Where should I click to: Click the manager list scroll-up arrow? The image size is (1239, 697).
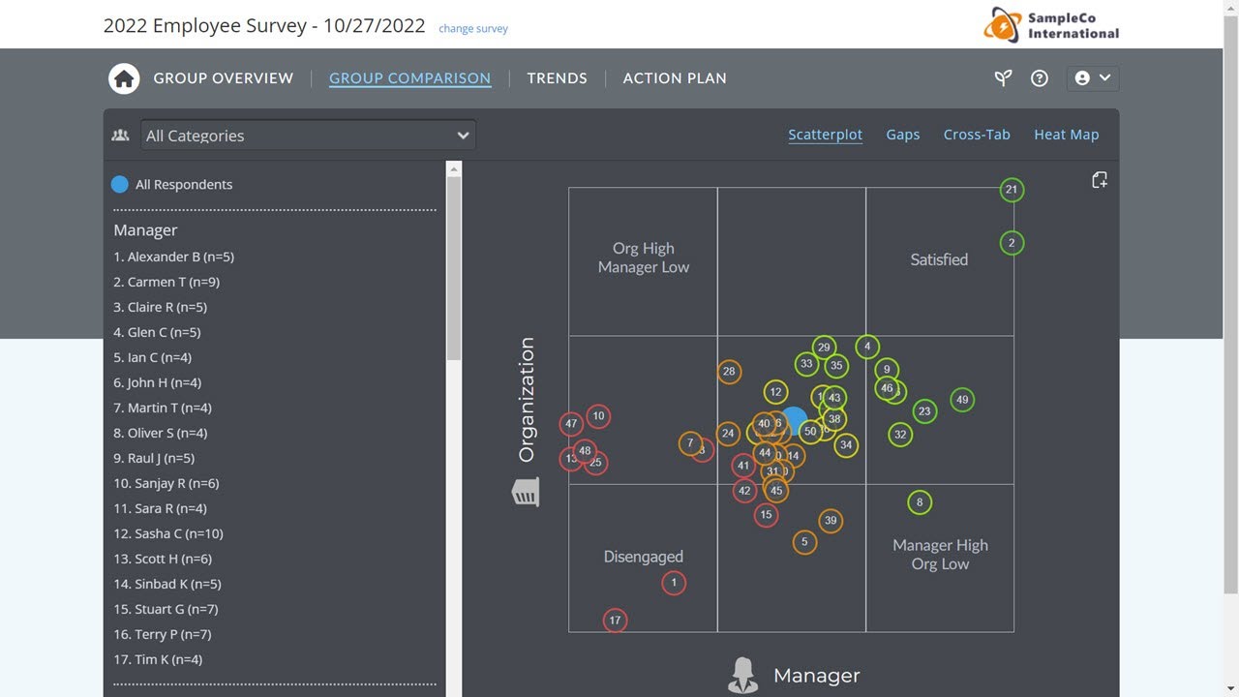pos(454,168)
